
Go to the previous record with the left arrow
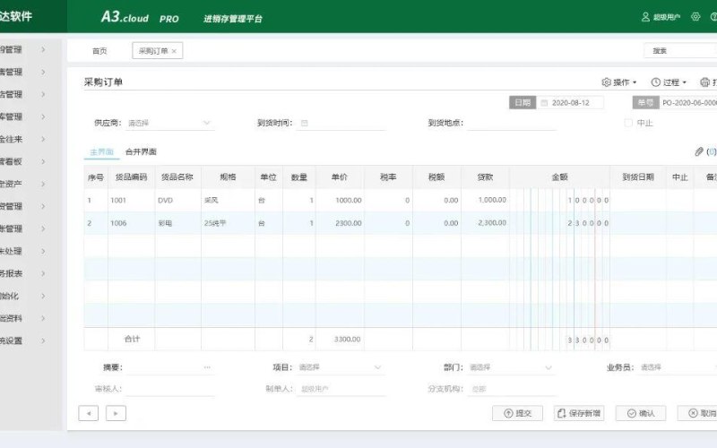tap(88, 413)
